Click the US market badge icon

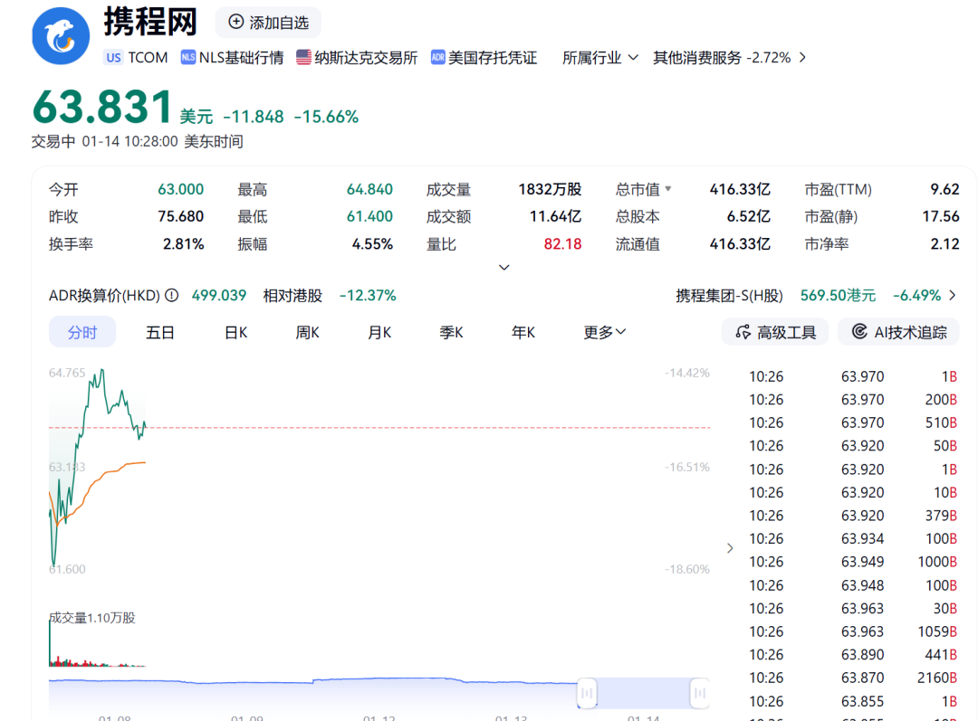coord(113,57)
